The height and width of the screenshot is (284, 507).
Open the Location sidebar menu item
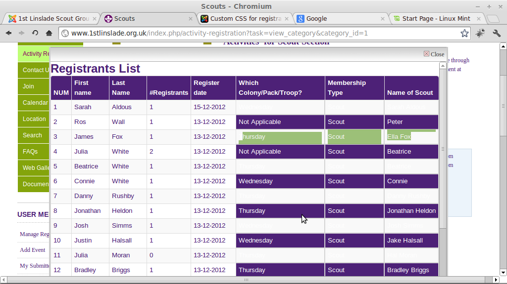(x=34, y=119)
